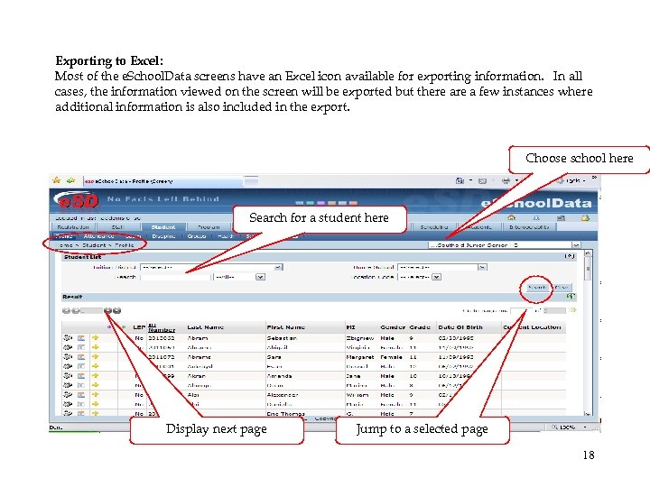Click the first row icon for Sara Abrams

tap(68, 357)
